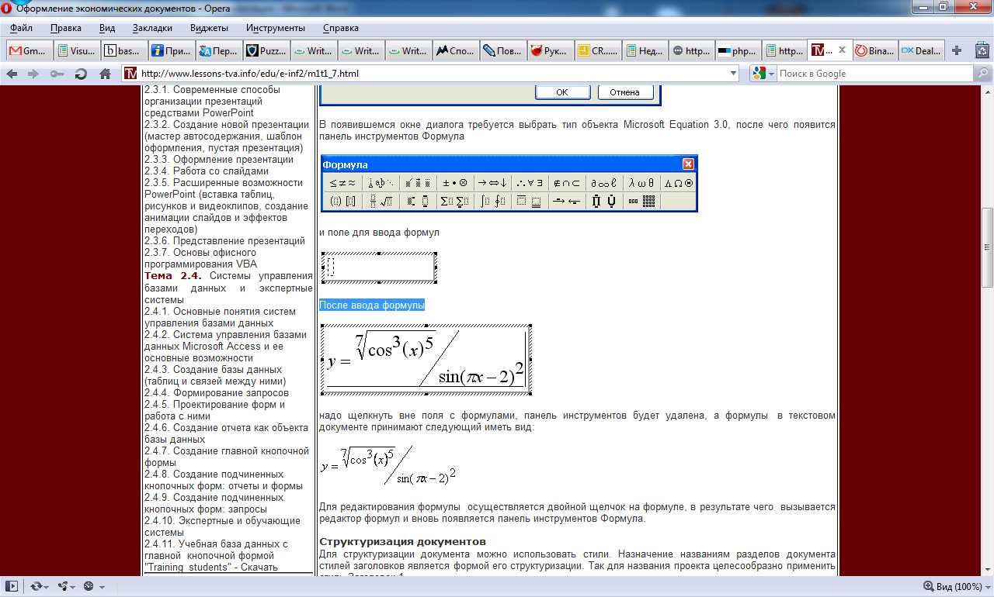Open the Закладки menu
This screenshot has height=597, width=994.
pos(152,28)
